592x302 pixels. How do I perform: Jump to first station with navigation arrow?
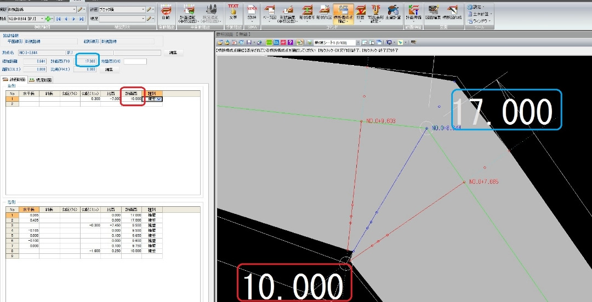coord(59,19)
